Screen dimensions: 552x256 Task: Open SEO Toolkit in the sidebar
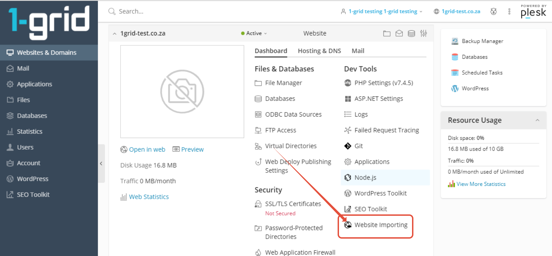49,195
